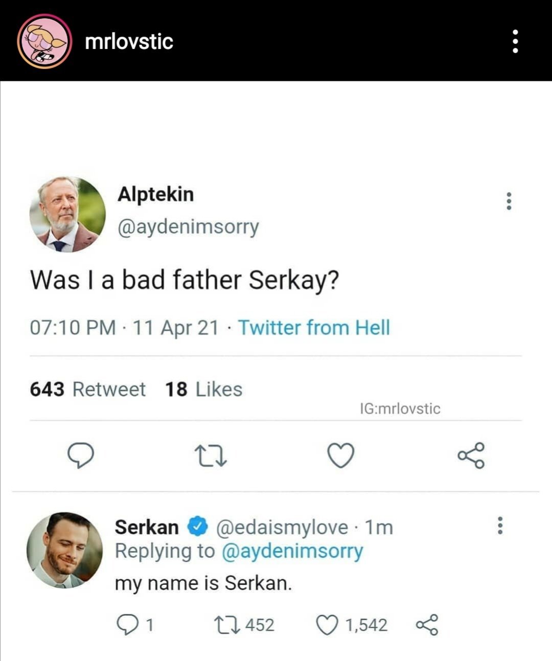
Task: Click the @aydenimsorry handle under Alptekin
Action: pyautogui.click(x=188, y=226)
